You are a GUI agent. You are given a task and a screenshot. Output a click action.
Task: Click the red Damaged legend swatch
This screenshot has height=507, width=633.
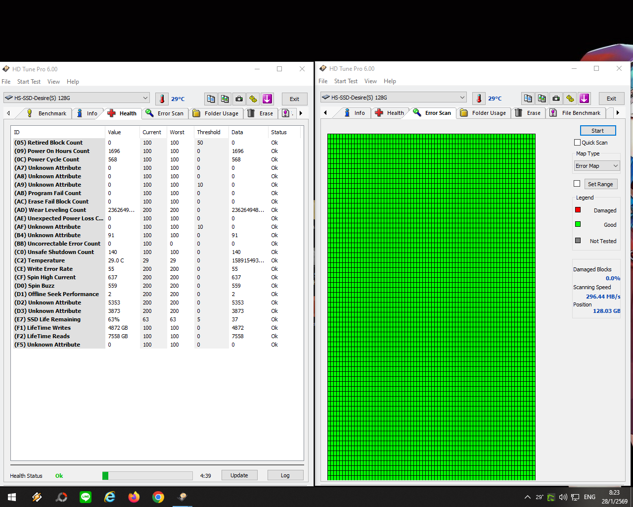coord(578,210)
